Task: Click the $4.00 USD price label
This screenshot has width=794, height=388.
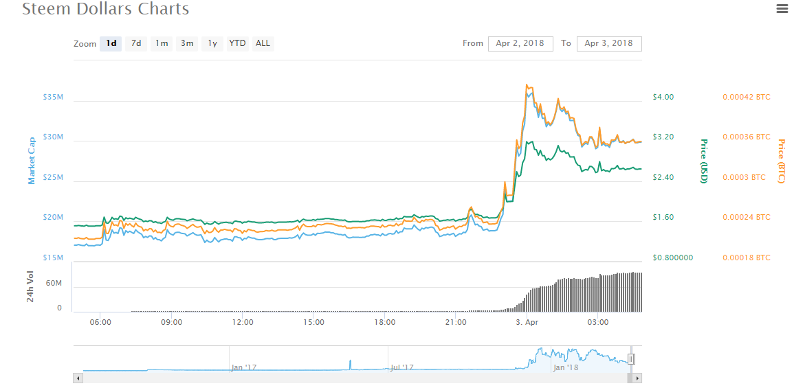Action: (662, 97)
